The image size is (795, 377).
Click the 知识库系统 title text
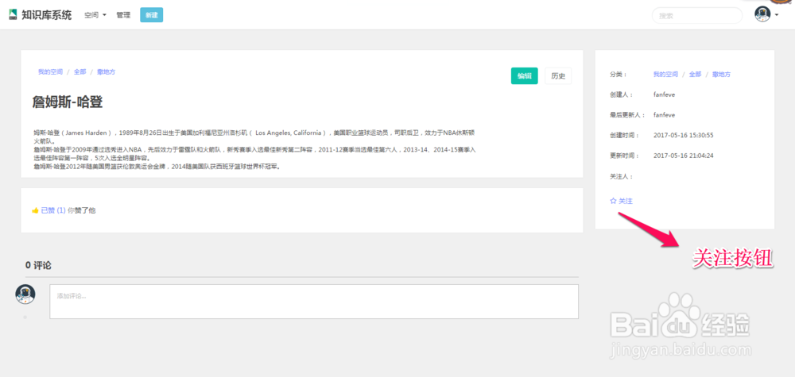(47, 14)
